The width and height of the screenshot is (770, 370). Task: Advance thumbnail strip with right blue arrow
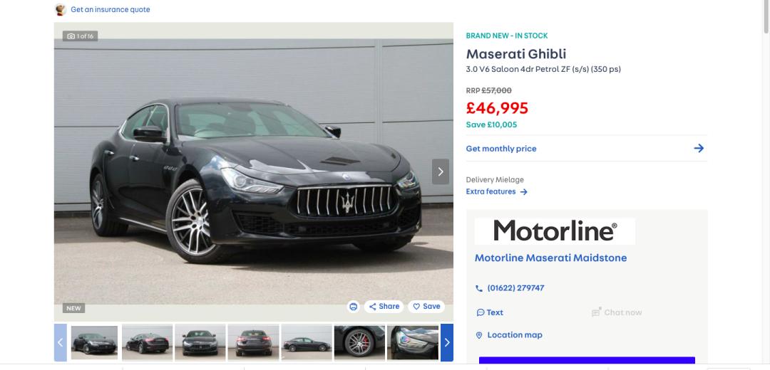coord(447,342)
